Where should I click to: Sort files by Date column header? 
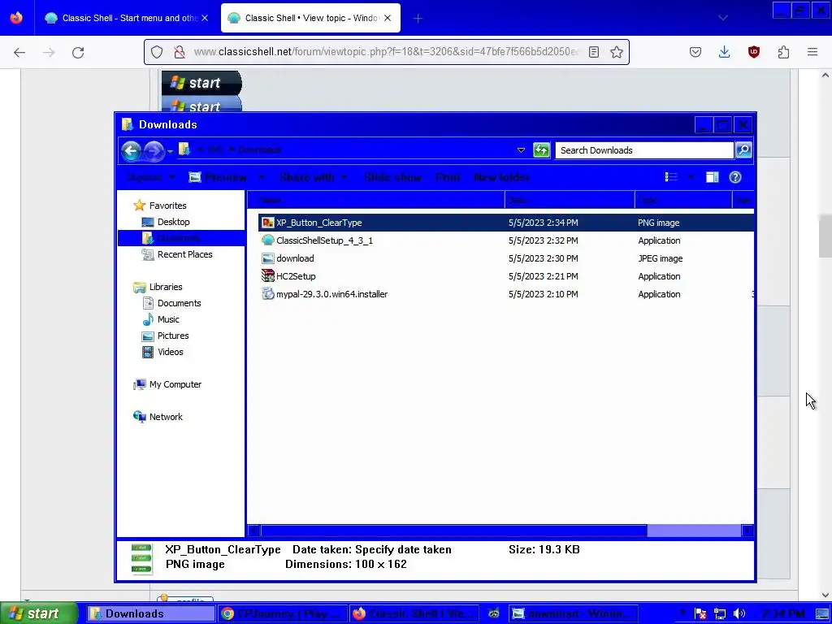(x=570, y=200)
